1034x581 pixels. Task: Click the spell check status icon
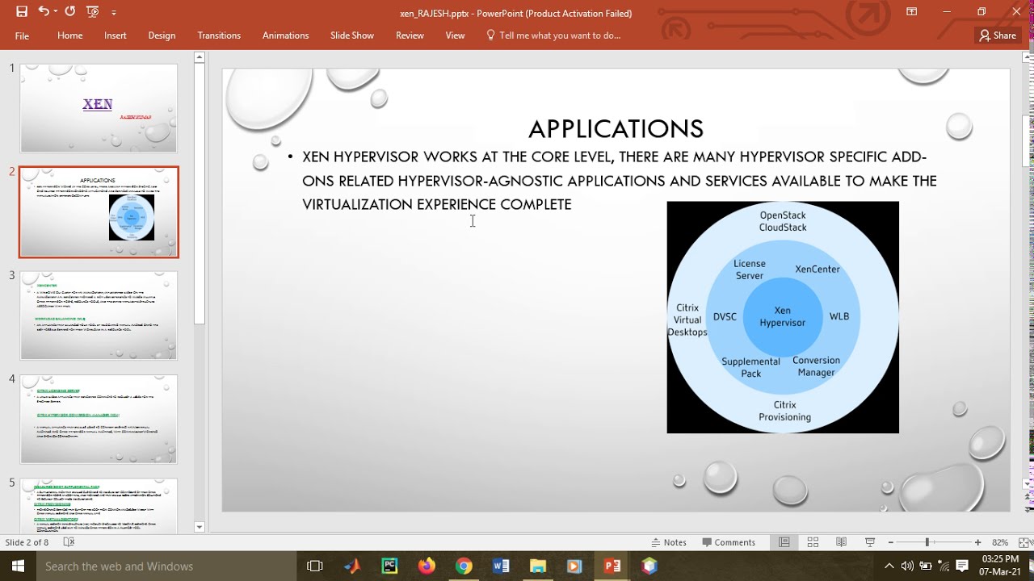(69, 542)
